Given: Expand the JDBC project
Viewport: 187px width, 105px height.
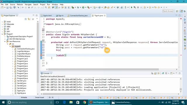Looking at the screenshot, I should click(x=2, y=27).
